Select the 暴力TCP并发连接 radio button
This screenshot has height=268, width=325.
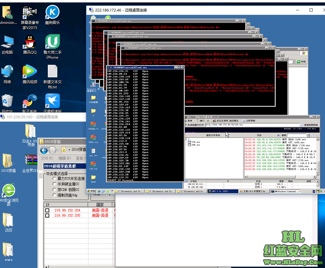pyautogui.click(x=55, y=178)
